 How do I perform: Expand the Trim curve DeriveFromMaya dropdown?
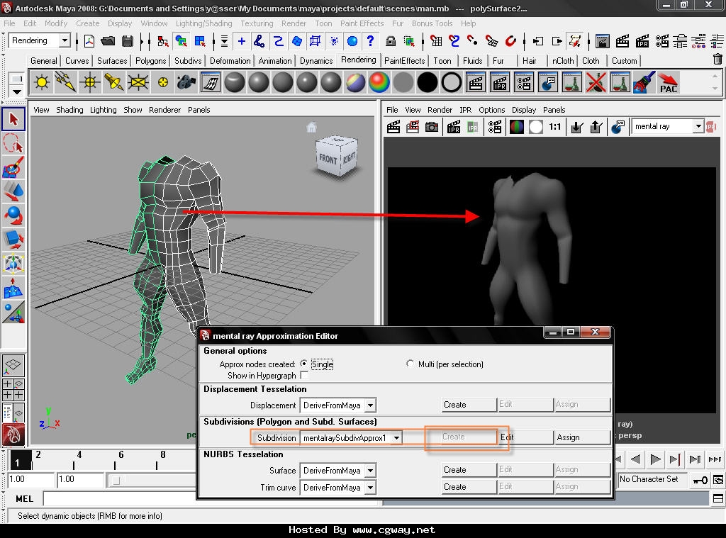click(370, 488)
